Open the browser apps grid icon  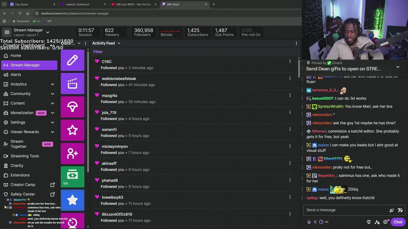click(x=4, y=21)
